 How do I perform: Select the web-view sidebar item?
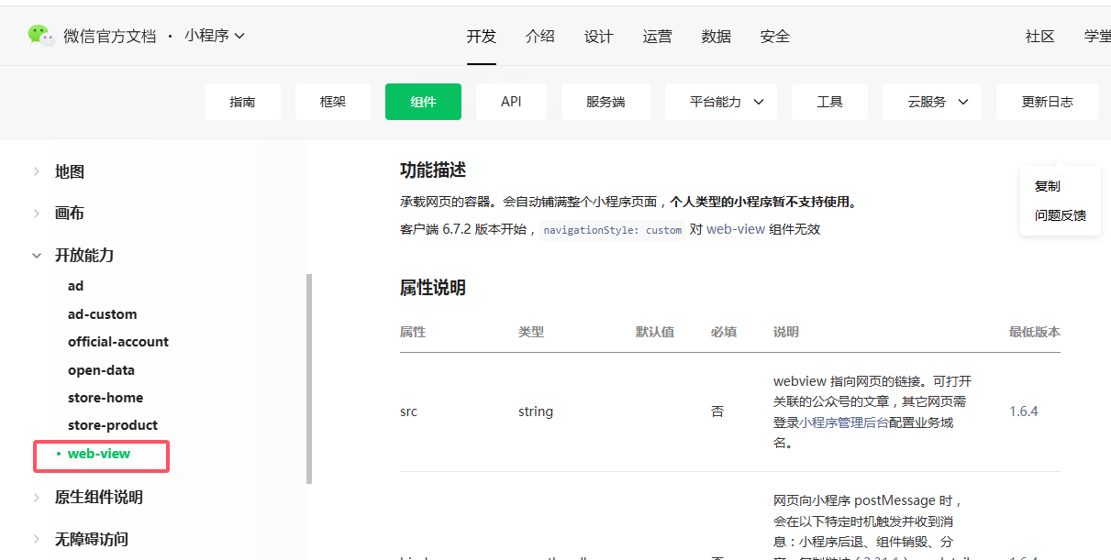click(x=99, y=454)
